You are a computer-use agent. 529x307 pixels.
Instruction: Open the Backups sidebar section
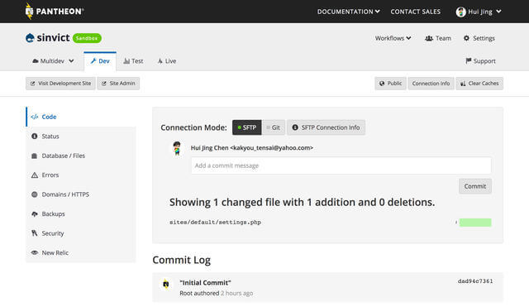81,213
